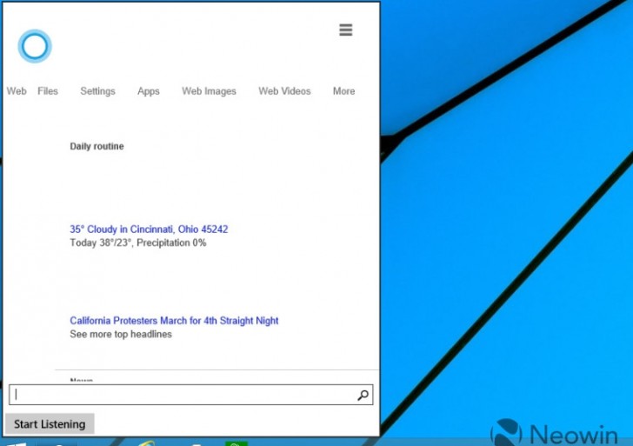The height and width of the screenshot is (446, 633).
Task: Click the magnifying glass search icon
Action: point(363,396)
